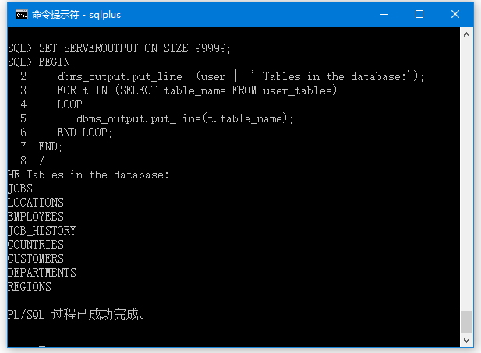Viewport: 481px width, 353px height.
Task: Click the DEPARTMENTS output line
Action: click(42, 273)
